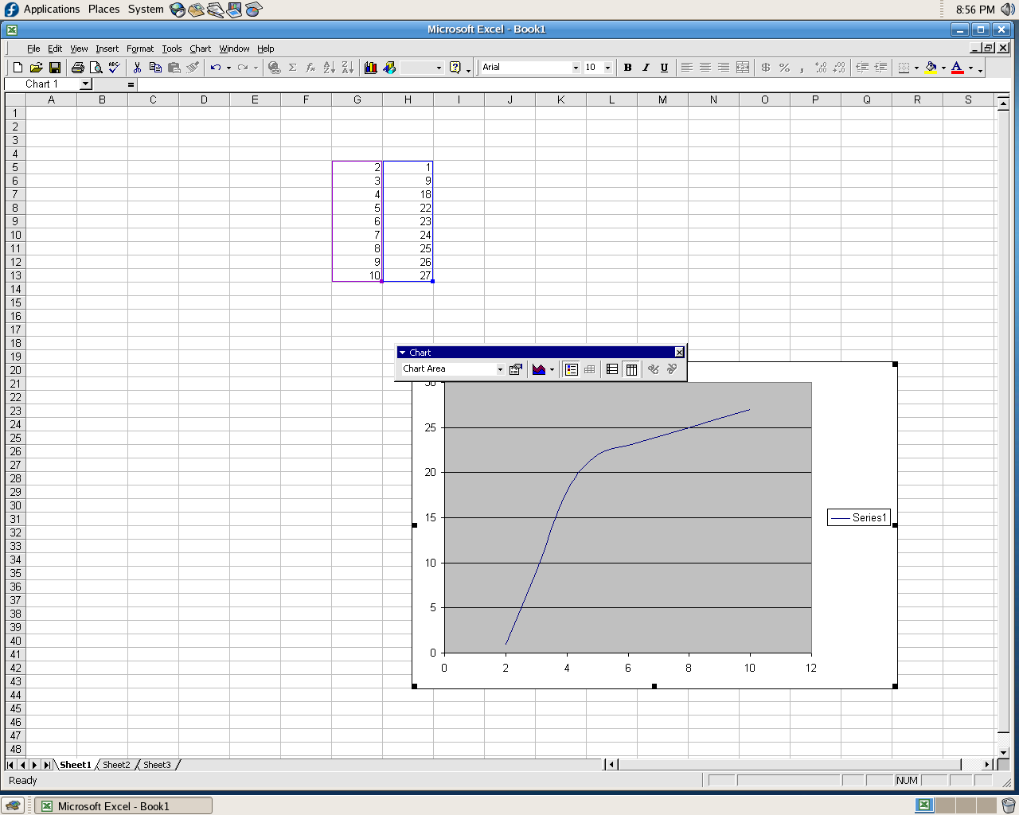Toggle the Legend on the Chart toolbar

(571, 369)
